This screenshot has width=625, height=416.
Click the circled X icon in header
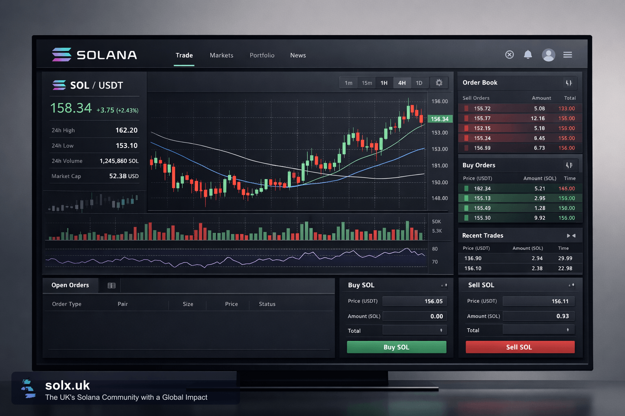tap(509, 54)
